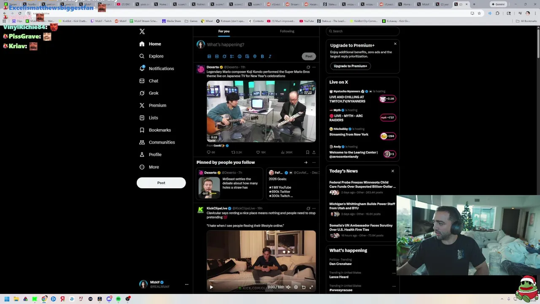Open the Windows Start menu
Viewport: 540px width, 304px height.
click(x=7, y=299)
